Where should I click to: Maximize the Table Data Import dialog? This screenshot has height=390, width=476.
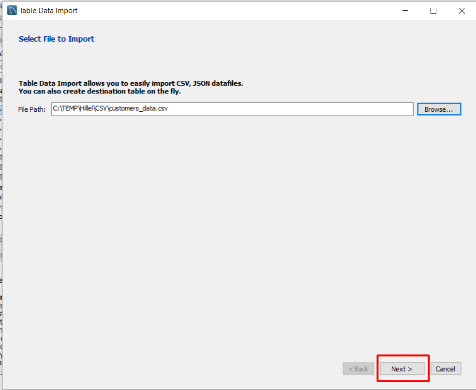433,11
